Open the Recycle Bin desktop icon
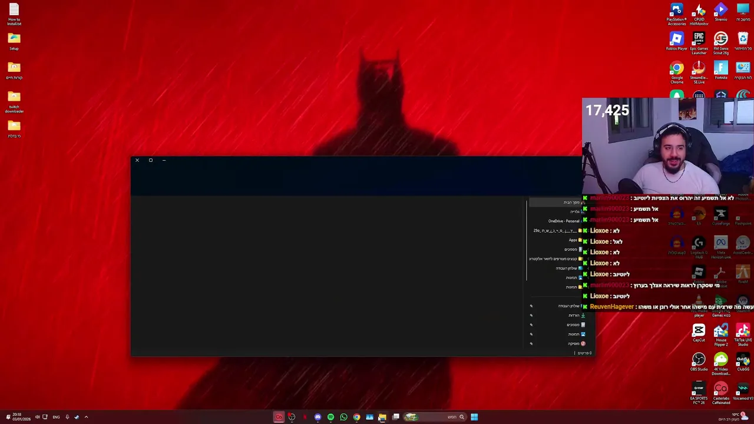Screen dimensions: 754x424 [x=743, y=42]
